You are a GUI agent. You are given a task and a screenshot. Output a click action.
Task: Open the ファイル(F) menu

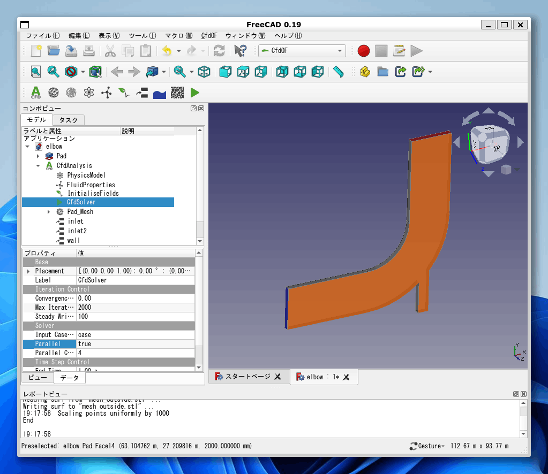pyautogui.click(x=43, y=36)
